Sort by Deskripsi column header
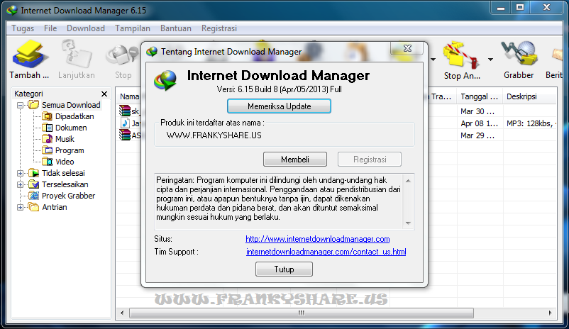Viewport: 569px width, 329px height. pos(521,96)
